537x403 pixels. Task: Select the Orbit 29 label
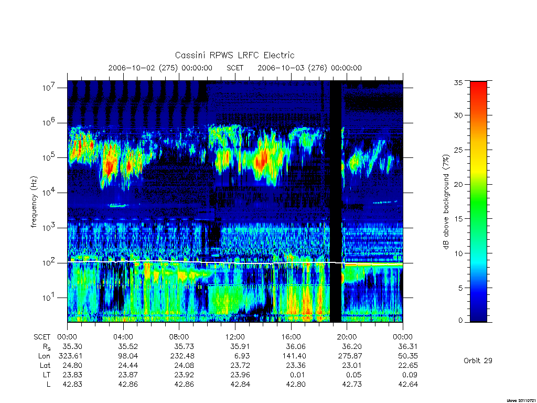(x=478, y=360)
